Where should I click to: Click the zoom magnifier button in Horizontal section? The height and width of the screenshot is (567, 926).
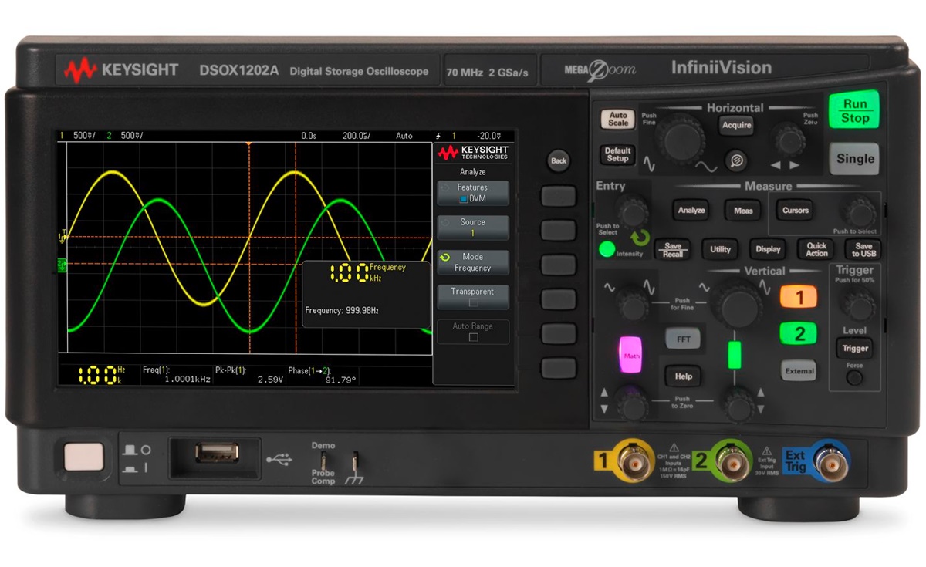pyautogui.click(x=738, y=160)
